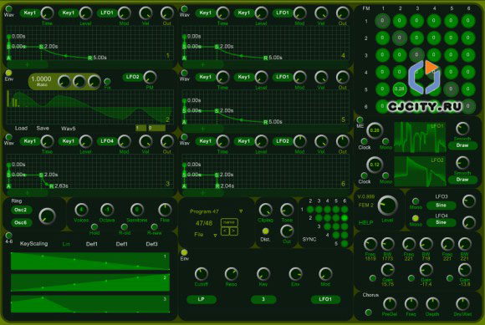Click KeyScaling curve 2 display
Viewport: 485px width, 325px height.
[x=90, y=282]
